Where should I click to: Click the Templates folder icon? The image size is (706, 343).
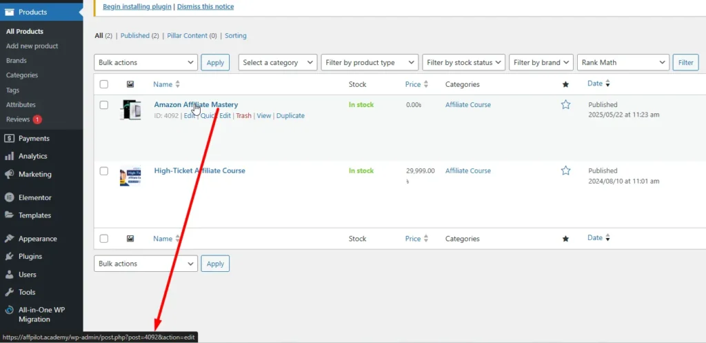(x=9, y=215)
